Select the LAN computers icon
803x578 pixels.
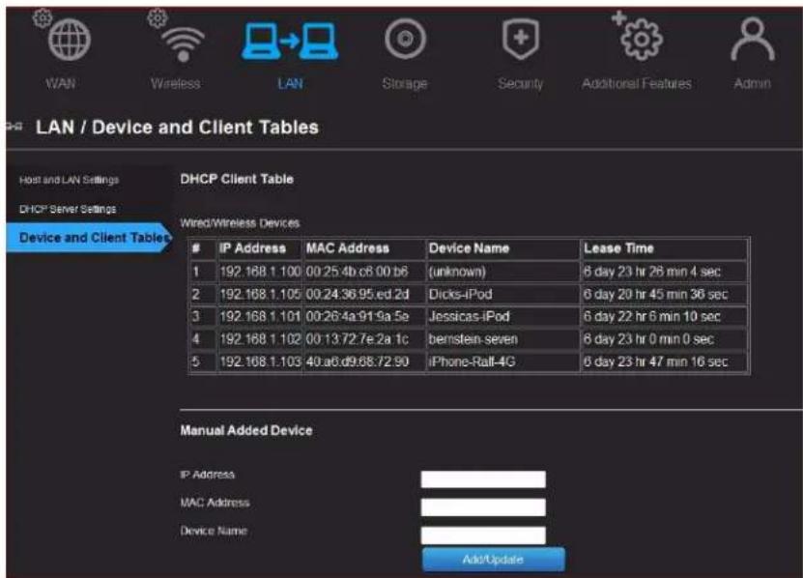pyautogui.click(x=290, y=42)
